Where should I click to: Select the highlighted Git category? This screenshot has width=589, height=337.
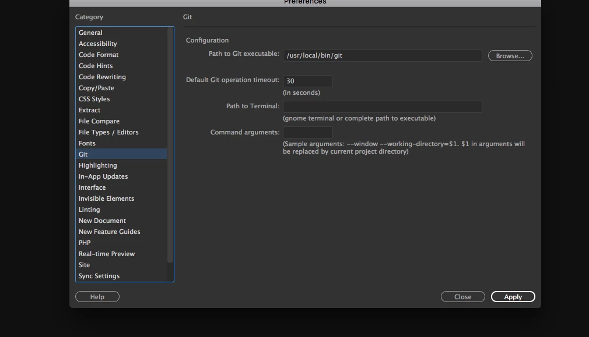tap(121, 154)
